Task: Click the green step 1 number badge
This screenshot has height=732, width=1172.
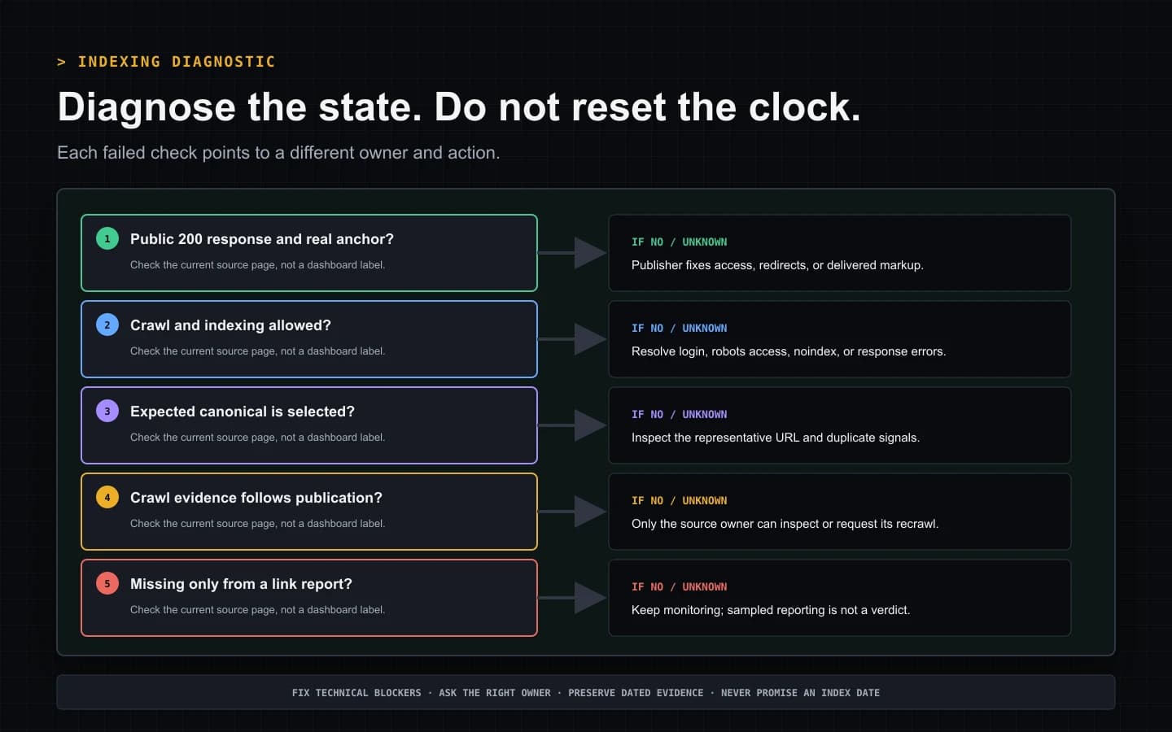Action: 107,238
